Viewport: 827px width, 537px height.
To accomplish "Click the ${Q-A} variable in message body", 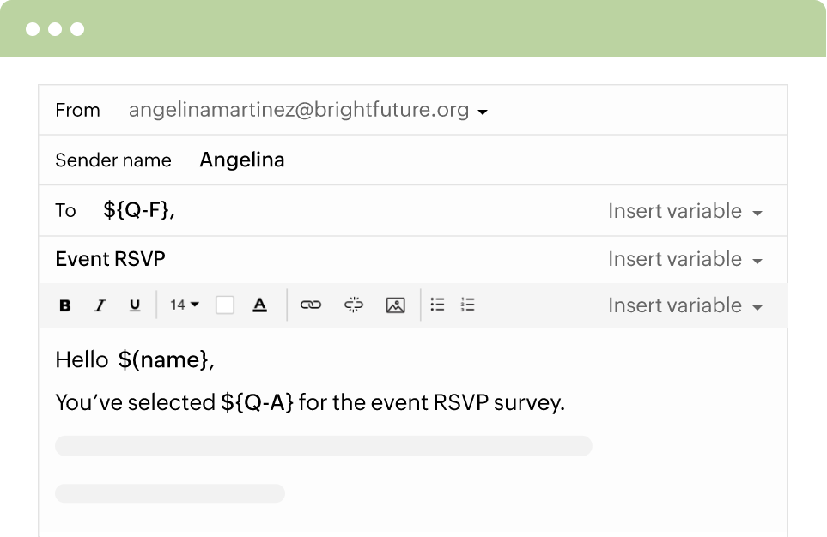I will click(x=257, y=402).
